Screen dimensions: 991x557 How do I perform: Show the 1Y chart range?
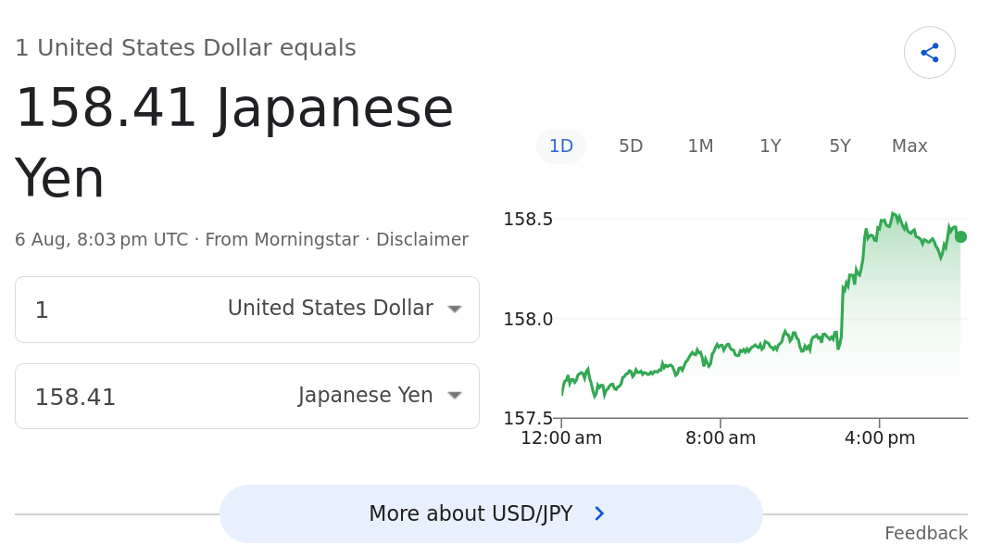pyautogui.click(x=770, y=146)
